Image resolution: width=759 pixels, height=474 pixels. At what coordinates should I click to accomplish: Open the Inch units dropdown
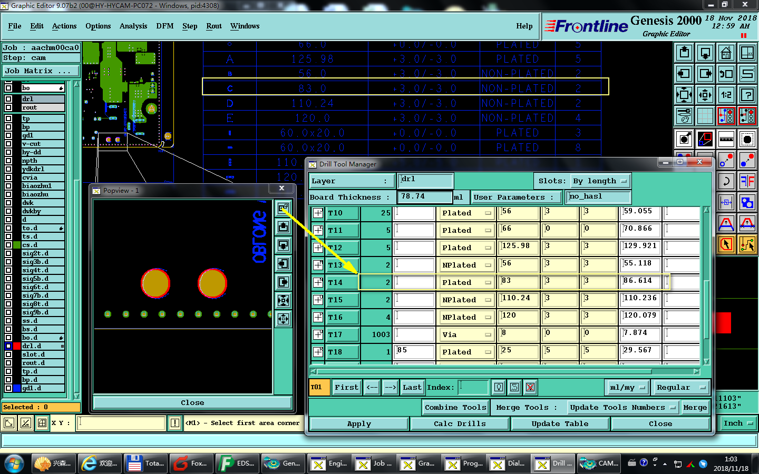738,423
